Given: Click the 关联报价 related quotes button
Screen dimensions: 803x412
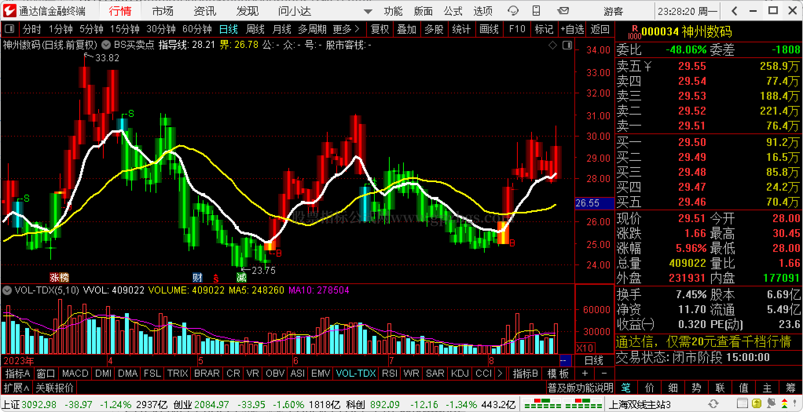Looking at the screenshot, I should 55,388.
